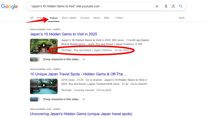Expand preview icon on the 21:25 thumbnail
This screenshot has width=205, height=118.
point(54,42)
